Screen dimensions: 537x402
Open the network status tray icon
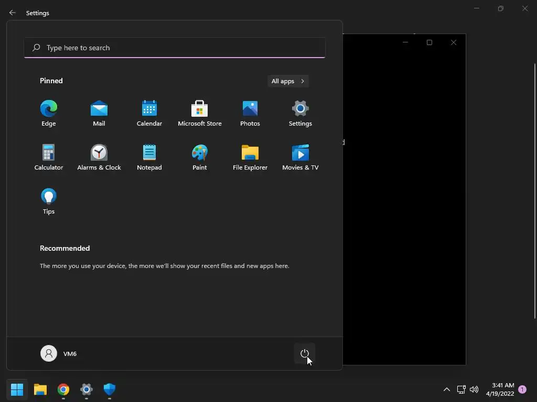(461, 389)
